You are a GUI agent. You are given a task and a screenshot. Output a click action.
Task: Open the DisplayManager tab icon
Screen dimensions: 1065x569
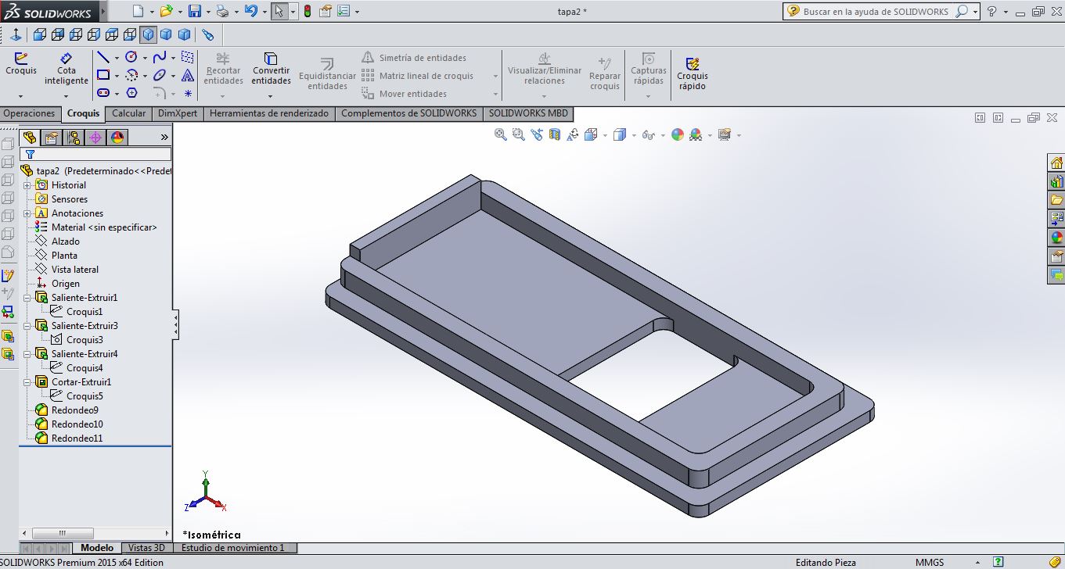coord(117,138)
